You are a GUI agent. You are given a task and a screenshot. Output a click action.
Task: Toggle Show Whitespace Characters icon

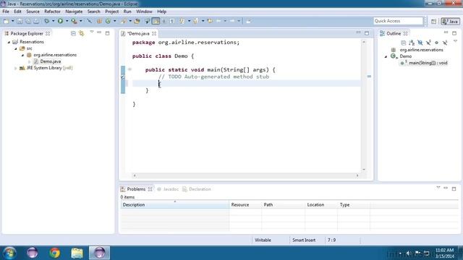[x=172, y=21]
